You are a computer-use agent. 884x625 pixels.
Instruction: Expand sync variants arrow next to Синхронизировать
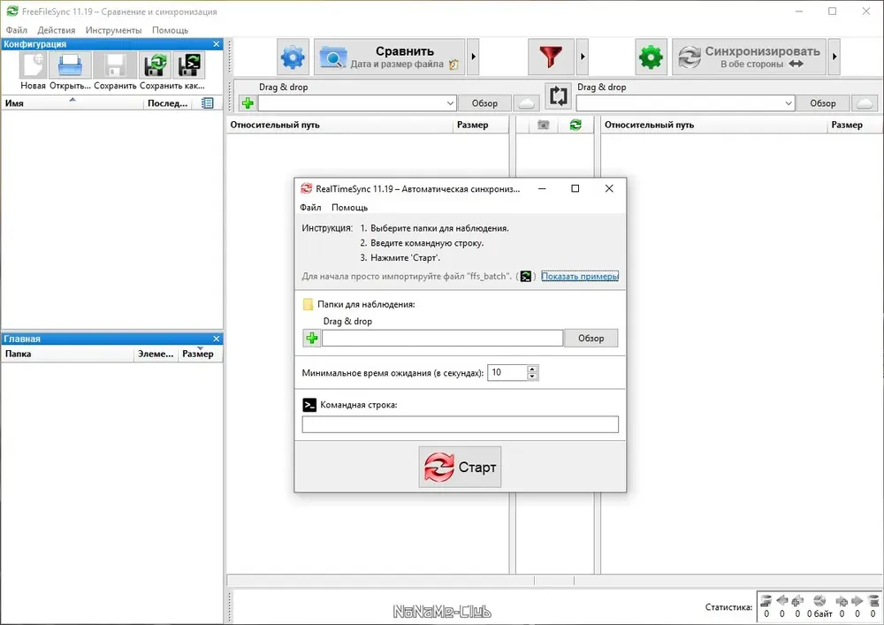tap(834, 57)
